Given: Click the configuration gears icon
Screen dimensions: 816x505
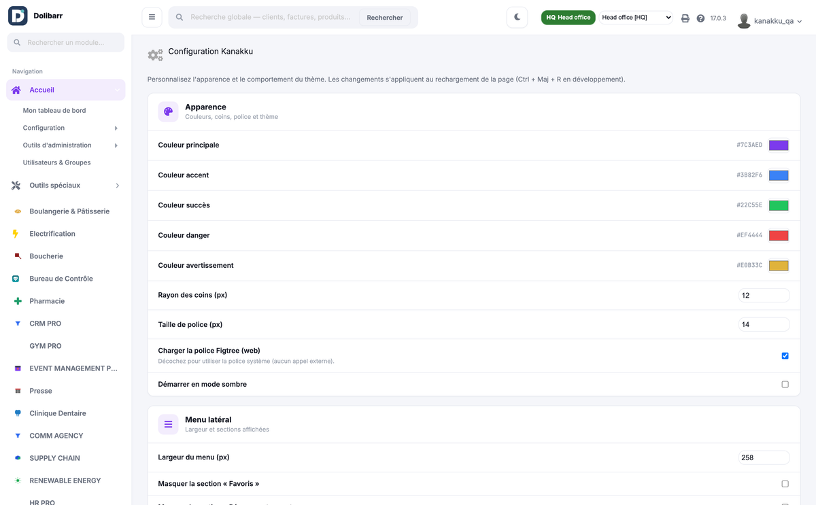Looking at the screenshot, I should (x=156, y=55).
